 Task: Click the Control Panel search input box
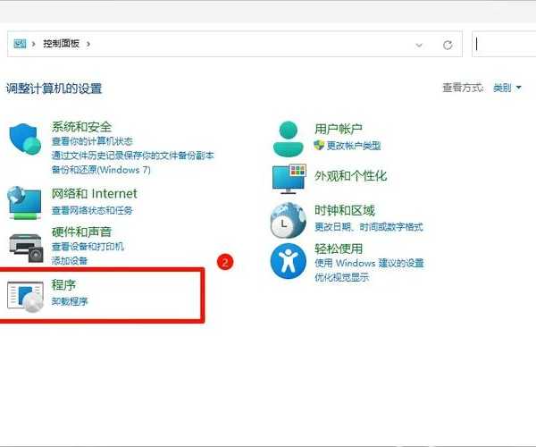coord(505,44)
